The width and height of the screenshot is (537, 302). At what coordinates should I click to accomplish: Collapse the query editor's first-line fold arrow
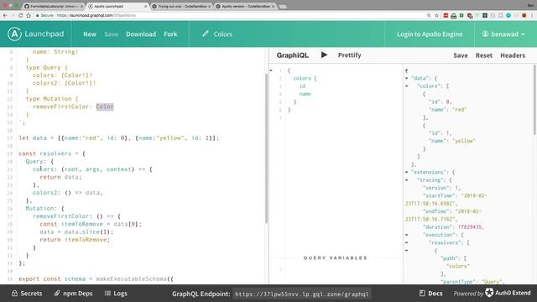pyautogui.click(x=271, y=70)
